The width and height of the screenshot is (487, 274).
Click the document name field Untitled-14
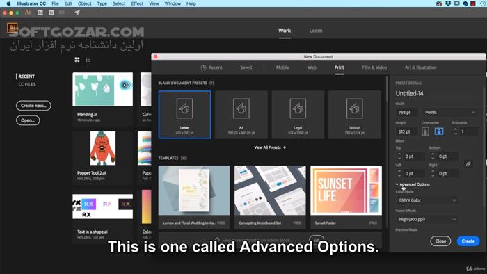pos(436,93)
